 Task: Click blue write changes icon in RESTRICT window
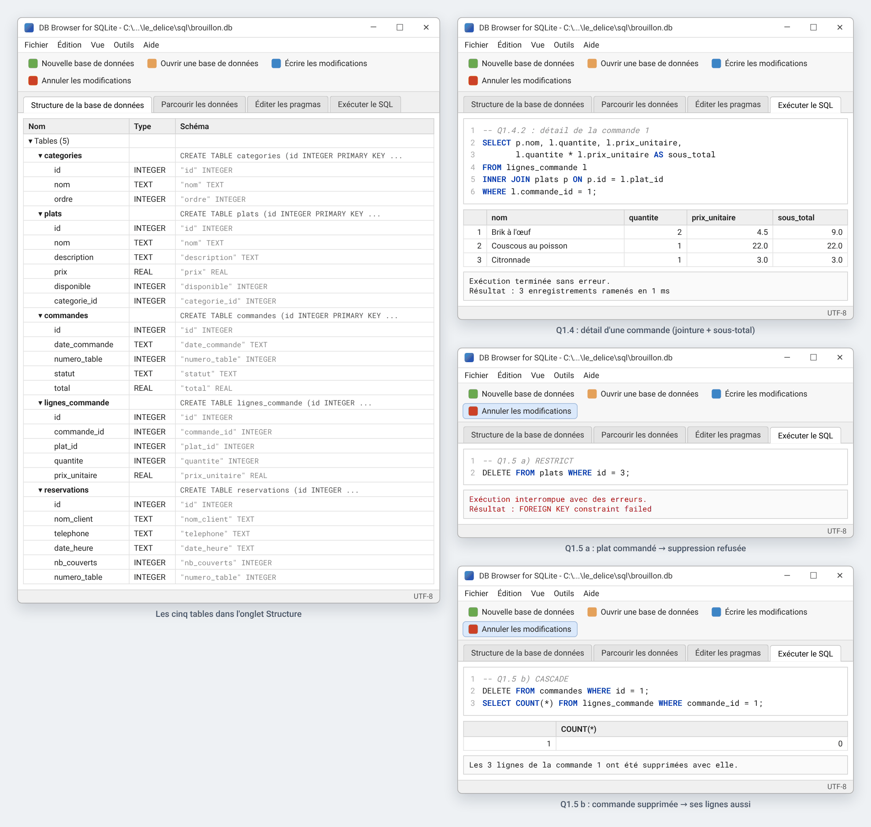[x=716, y=393]
